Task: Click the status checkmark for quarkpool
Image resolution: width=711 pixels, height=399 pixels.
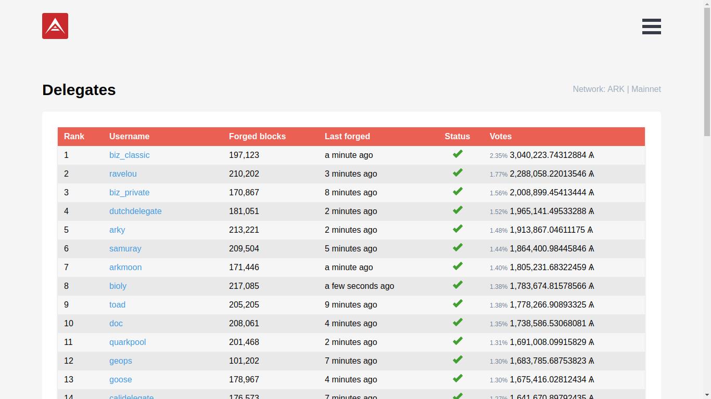Action: [458, 341]
